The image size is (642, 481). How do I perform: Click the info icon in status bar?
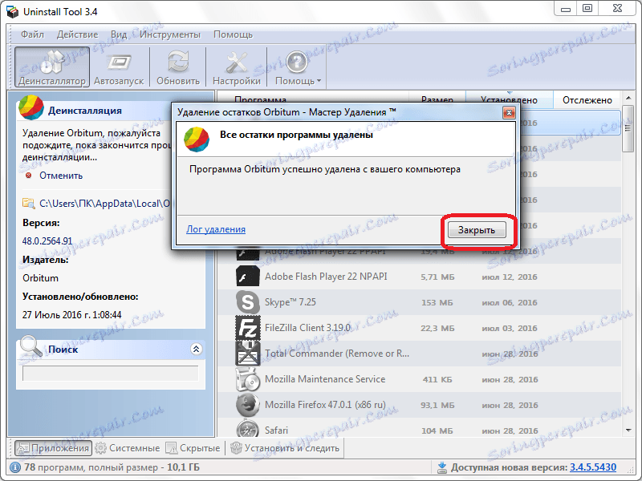pyautogui.click(x=15, y=467)
